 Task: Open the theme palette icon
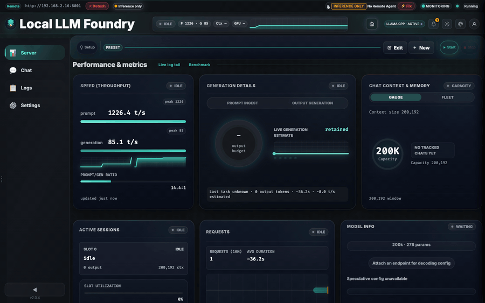(x=461, y=24)
